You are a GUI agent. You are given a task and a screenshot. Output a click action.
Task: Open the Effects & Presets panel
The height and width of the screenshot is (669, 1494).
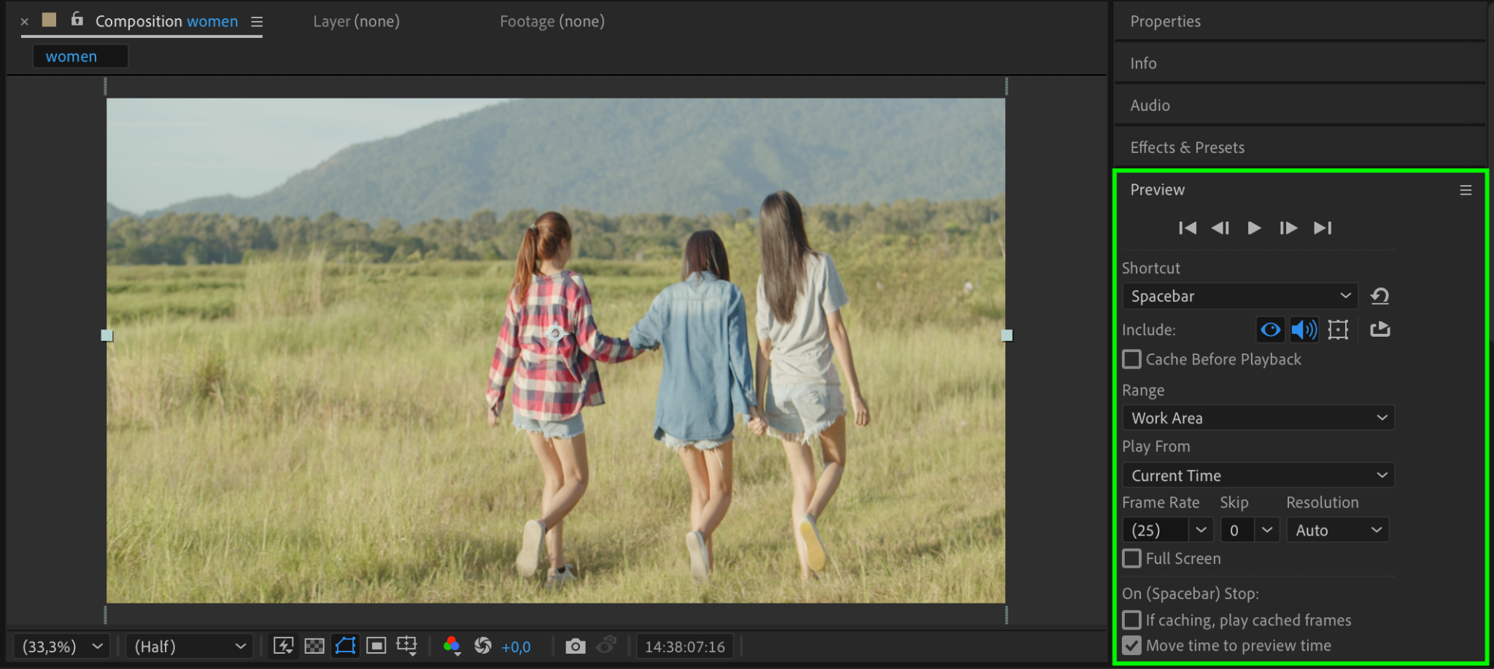pyautogui.click(x=1188, y=148)
